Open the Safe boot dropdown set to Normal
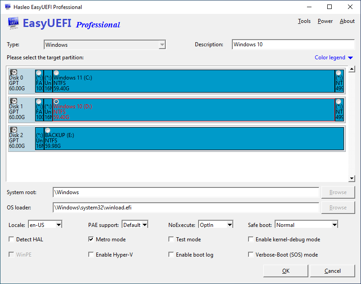This screenshot has height=284, width=361. click(307, 225)
